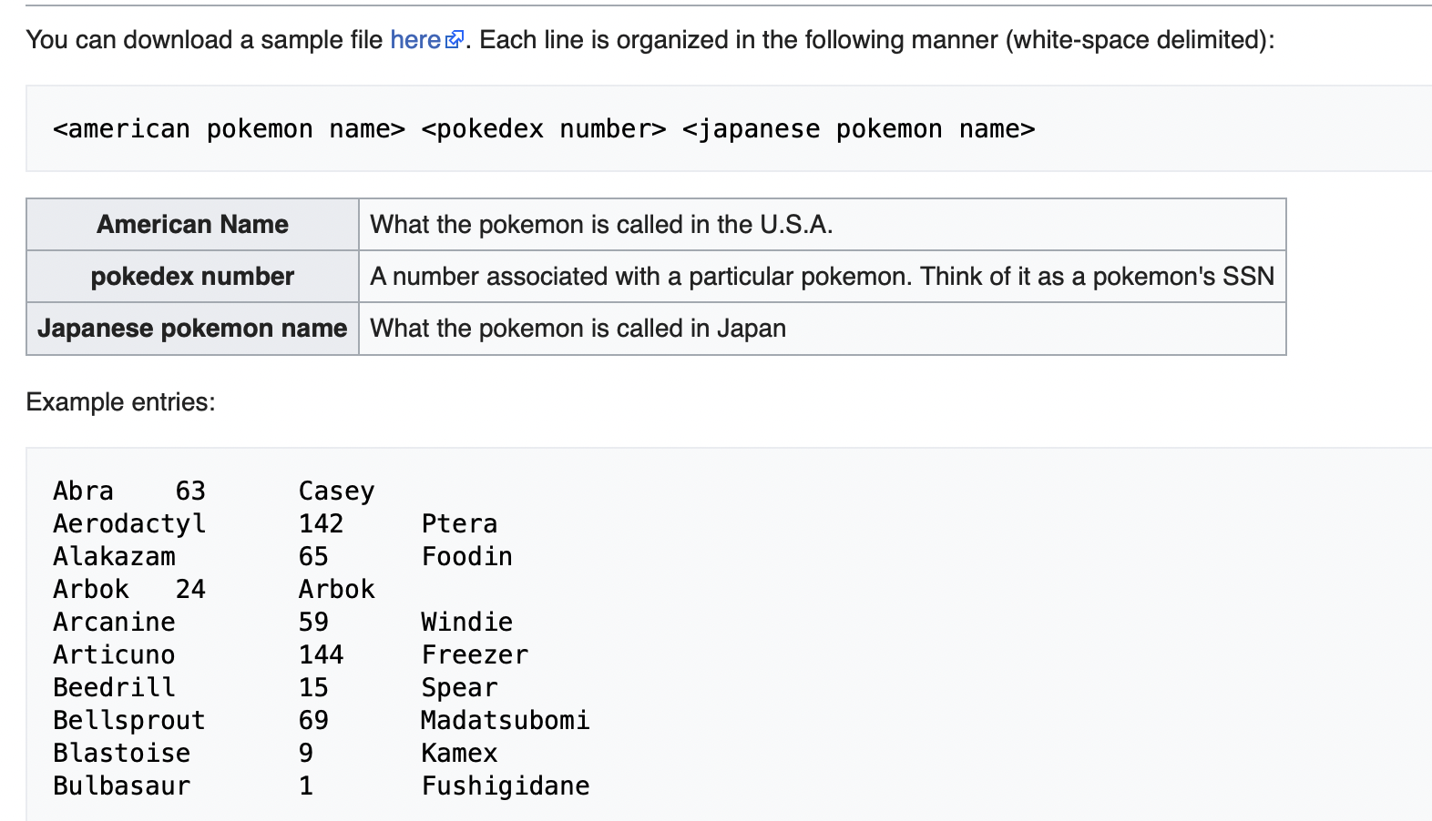Viewport: 1432px width, 821px height.
Task: Click the Japanese name 'Fushigidane'
Action: tap(506, 786)
